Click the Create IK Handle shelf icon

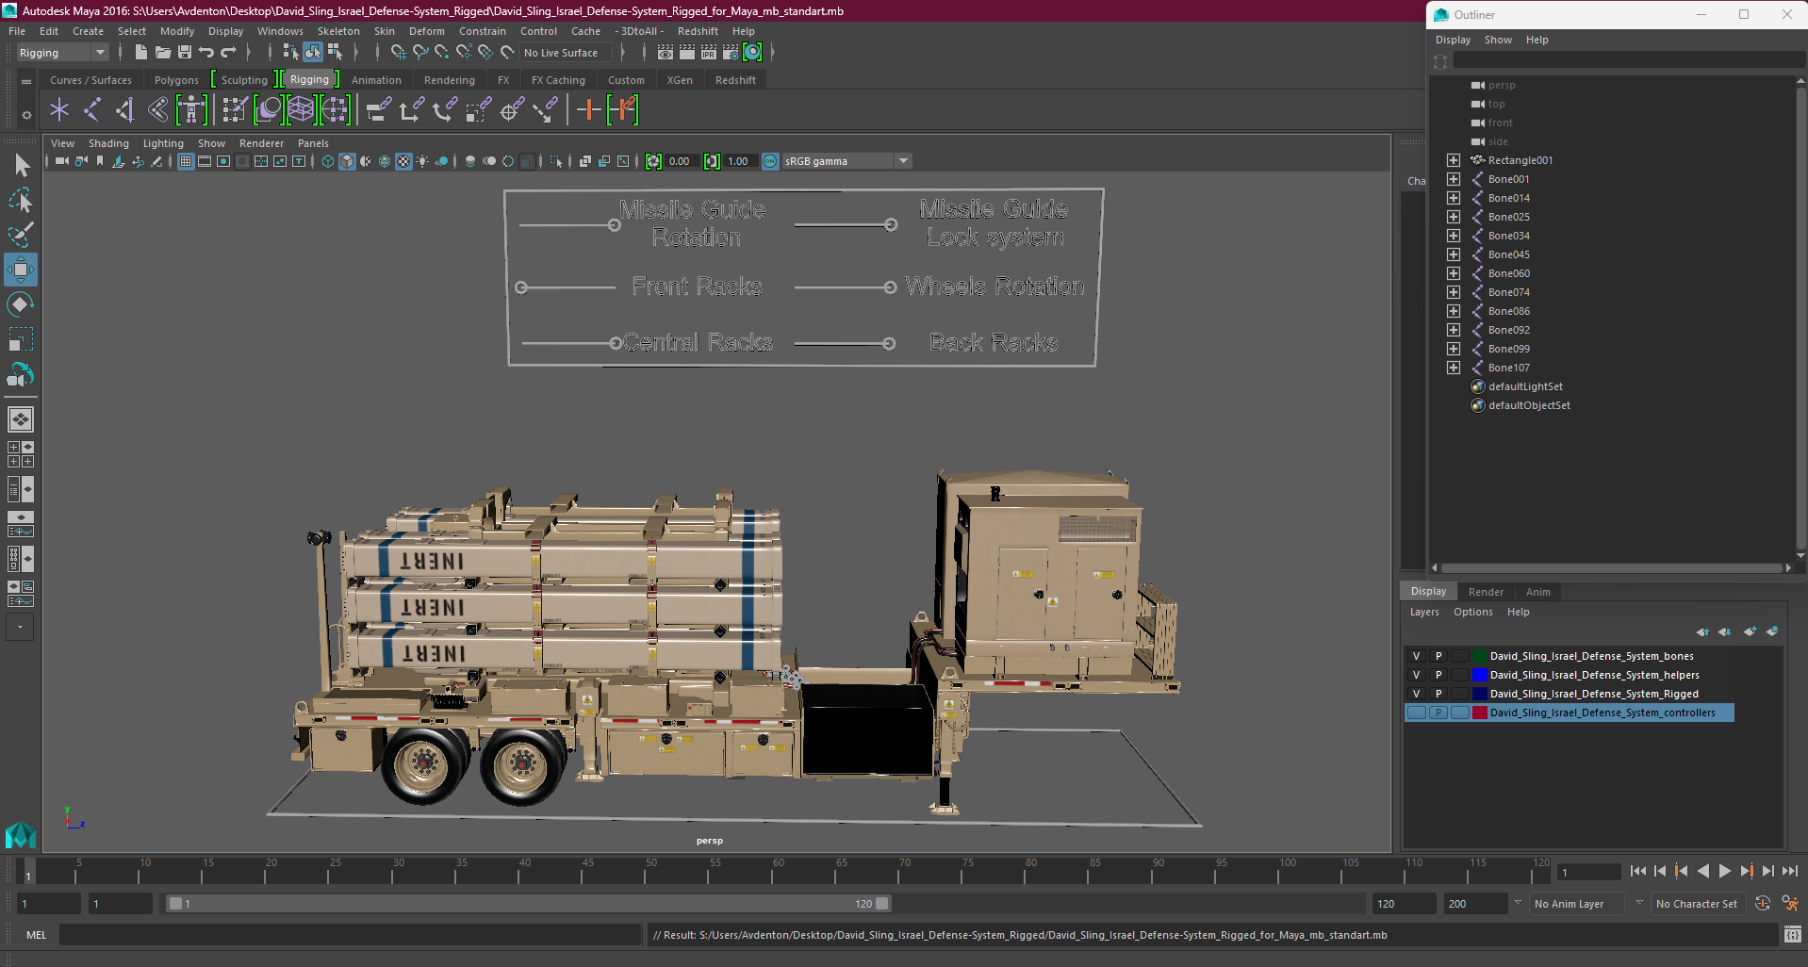[125, 110]
